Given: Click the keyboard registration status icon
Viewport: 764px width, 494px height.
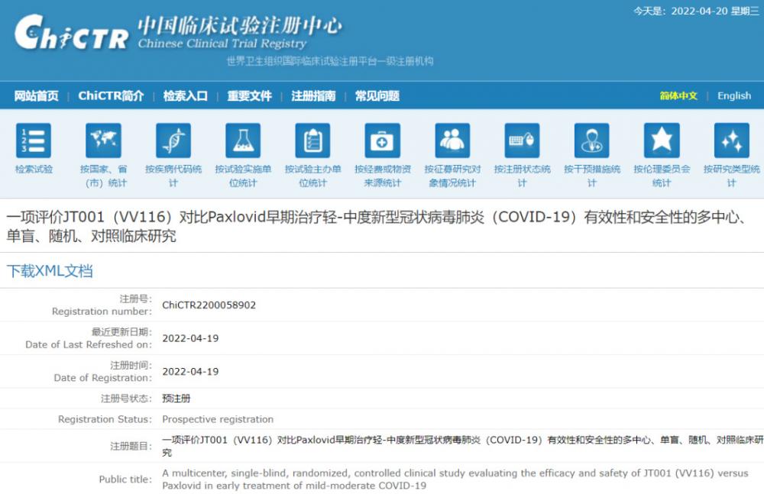Looking at the screenshot, I should 522,140.
